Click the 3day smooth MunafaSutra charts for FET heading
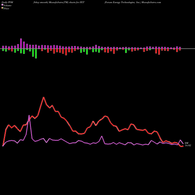 click(59, 2)
